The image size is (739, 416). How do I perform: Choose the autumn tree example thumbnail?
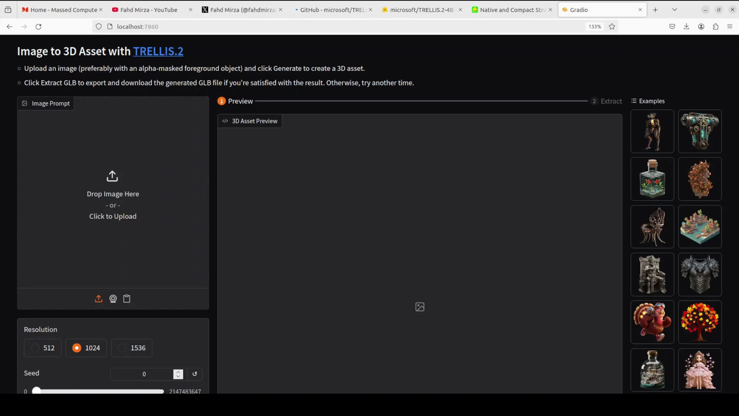699,322
